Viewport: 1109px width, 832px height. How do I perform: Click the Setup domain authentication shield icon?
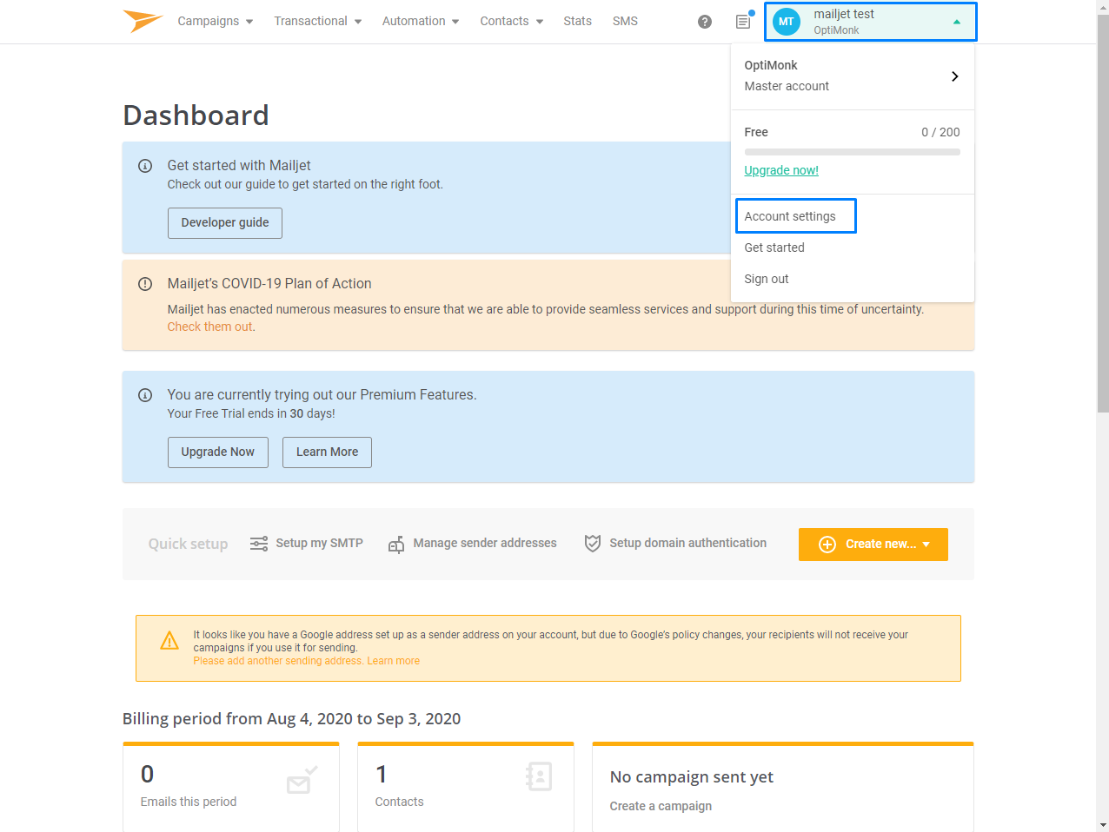[x=593, y=544]
